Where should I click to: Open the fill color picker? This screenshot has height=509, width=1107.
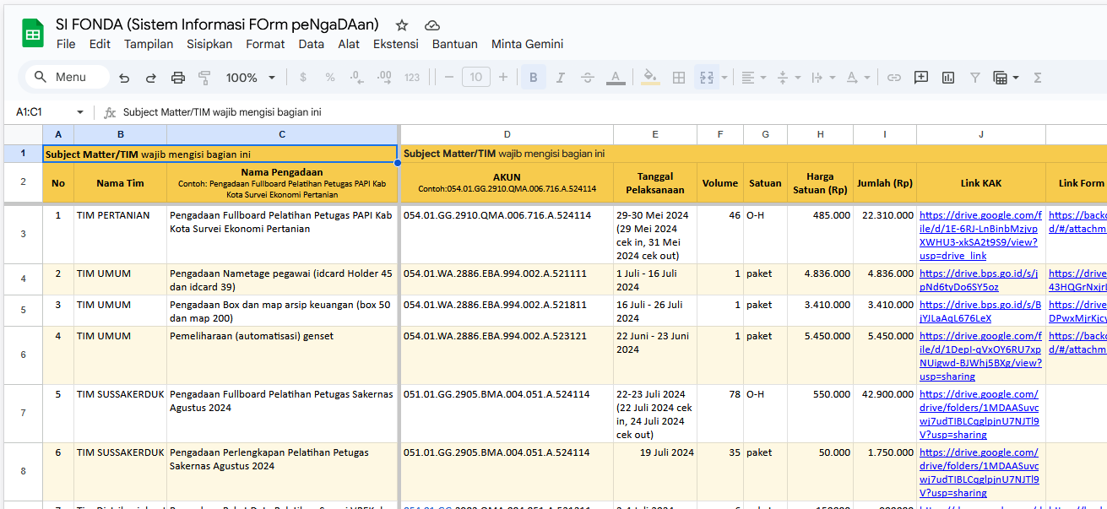tap(650, 78)
